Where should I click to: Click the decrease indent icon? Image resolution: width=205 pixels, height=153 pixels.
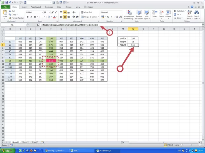point(74,17)
